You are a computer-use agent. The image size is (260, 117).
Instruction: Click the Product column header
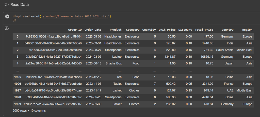(116, 30)
